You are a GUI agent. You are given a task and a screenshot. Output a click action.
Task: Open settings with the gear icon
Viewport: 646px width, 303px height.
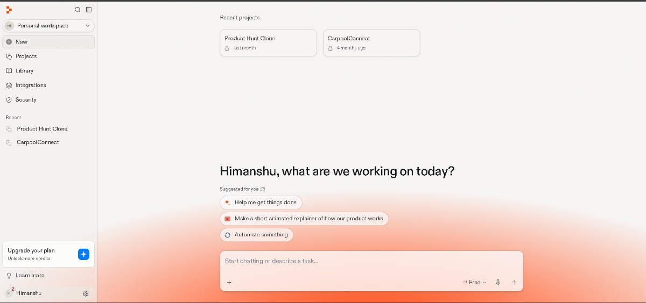point(86,293)
